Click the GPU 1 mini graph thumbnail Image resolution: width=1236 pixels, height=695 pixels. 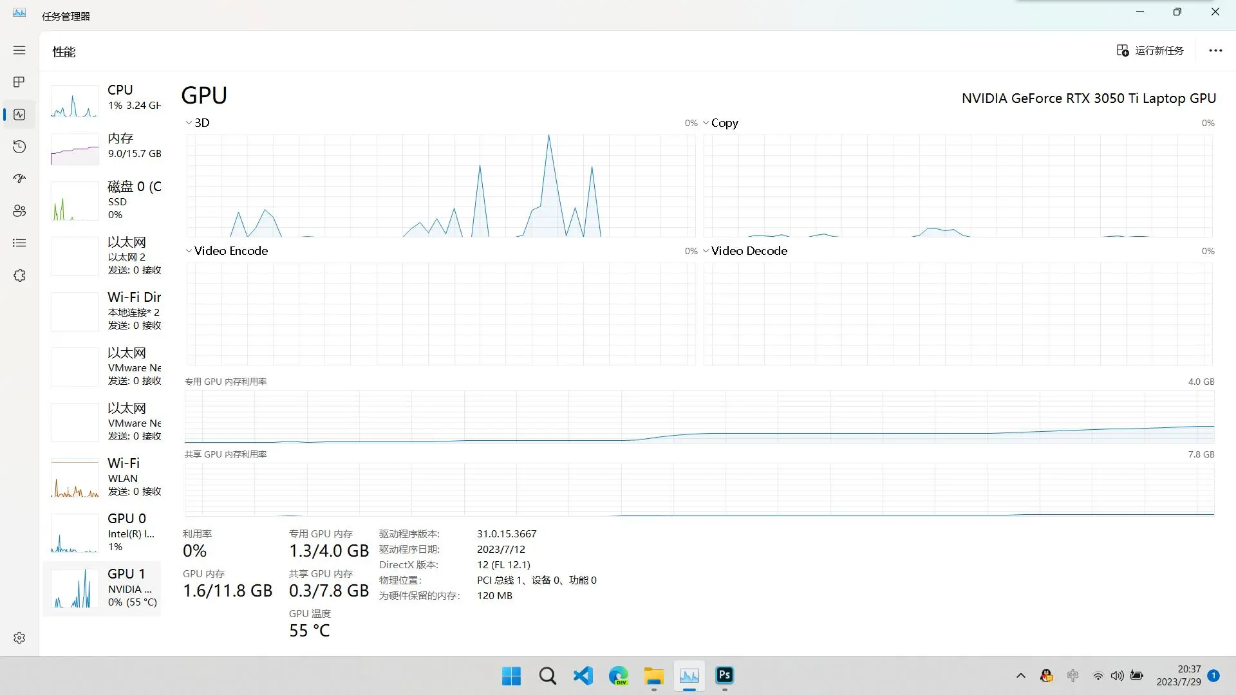click(75, 588)
